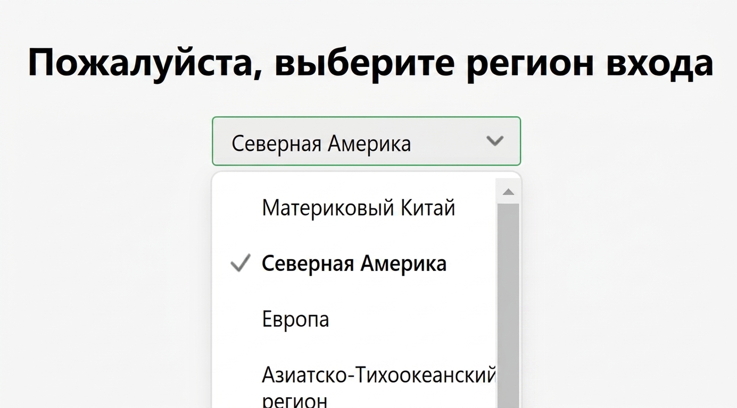The width and height of the screenshot is (737, 408).
Task: Pick the bold Северная Америка list entry
Action: click(354, 263)
